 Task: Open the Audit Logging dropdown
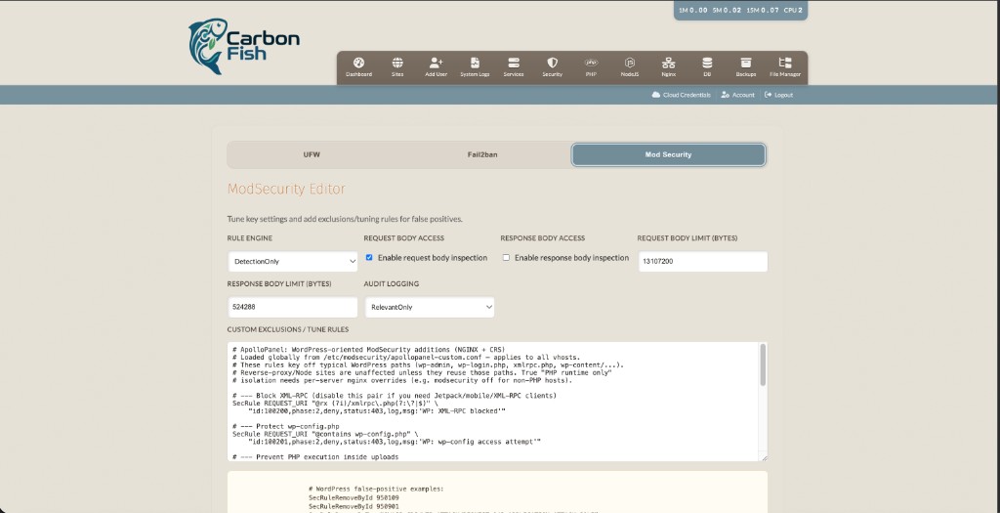(430, 307)
